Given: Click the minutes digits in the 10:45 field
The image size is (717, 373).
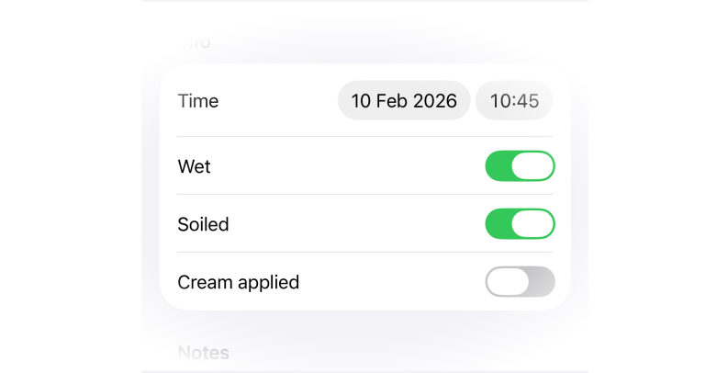Looking at the screenshot, I should (527, 101).
